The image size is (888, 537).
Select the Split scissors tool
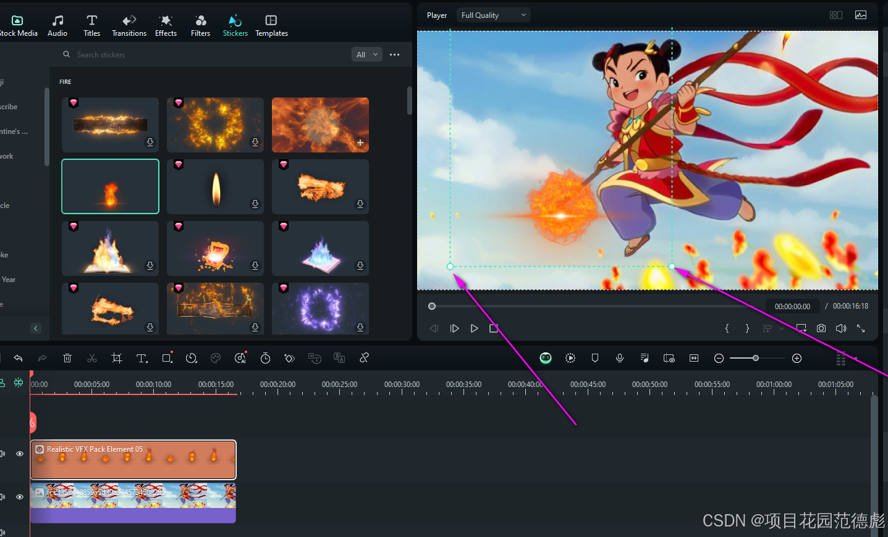92,358
